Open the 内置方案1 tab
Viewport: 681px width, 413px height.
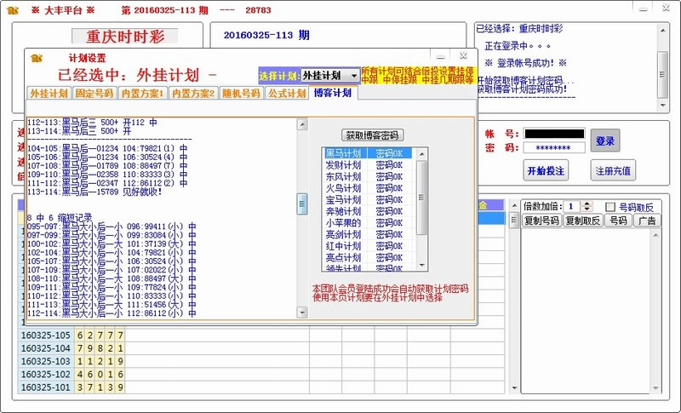pos(142,93)
